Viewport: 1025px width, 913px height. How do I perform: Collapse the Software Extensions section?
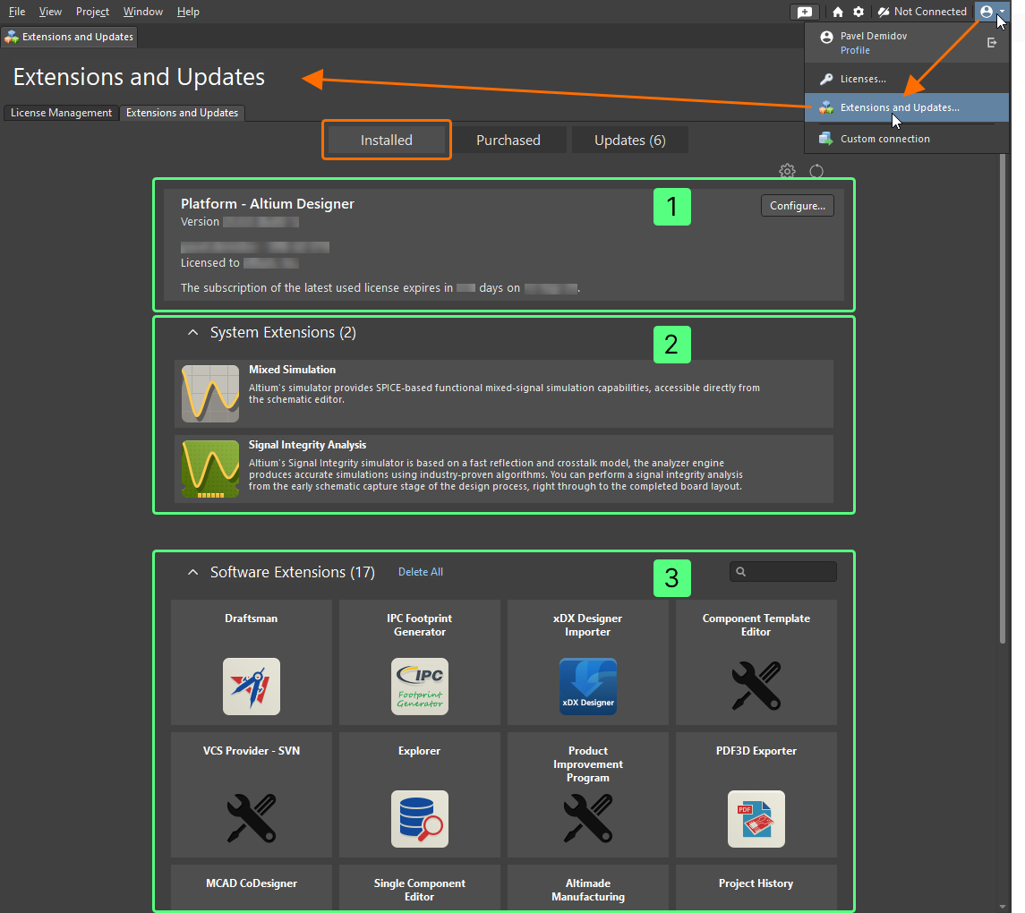point(192,572)
